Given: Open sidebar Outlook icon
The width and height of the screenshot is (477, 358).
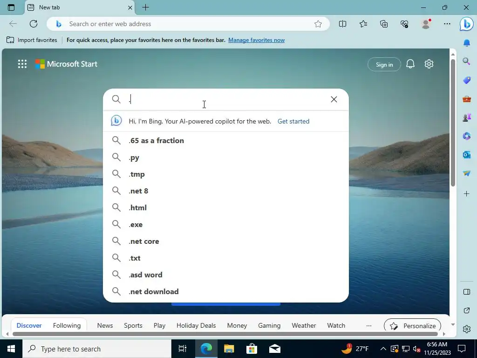Looking at the screenshot, I should (x=467, y=155).
